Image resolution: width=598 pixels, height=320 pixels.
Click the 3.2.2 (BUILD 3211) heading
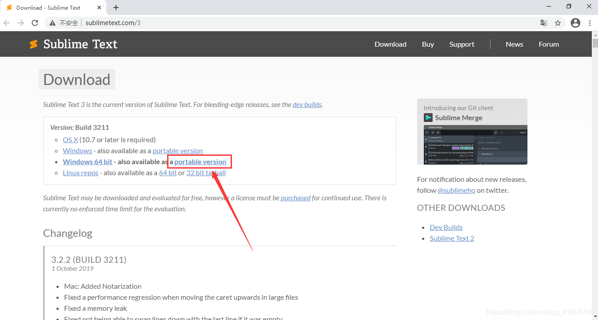tap(89, 260)
